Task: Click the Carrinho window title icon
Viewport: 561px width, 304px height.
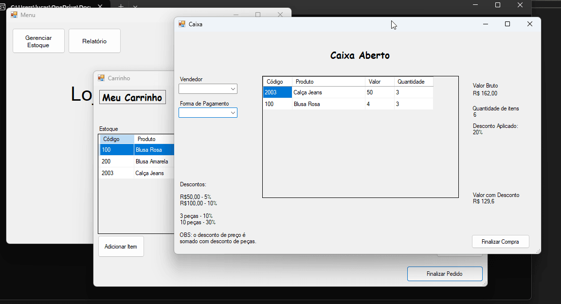Action: pyautogui.click(x=101, y=78)
